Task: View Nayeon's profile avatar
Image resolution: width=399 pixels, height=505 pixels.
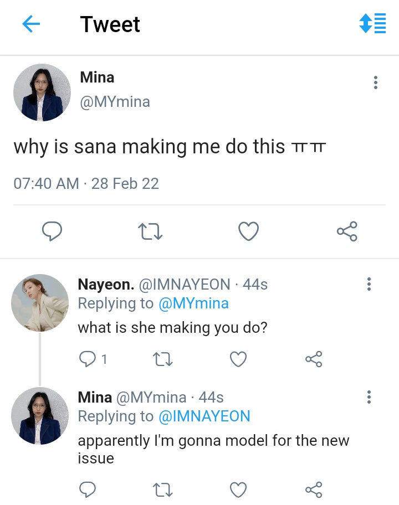Action: 40,303
